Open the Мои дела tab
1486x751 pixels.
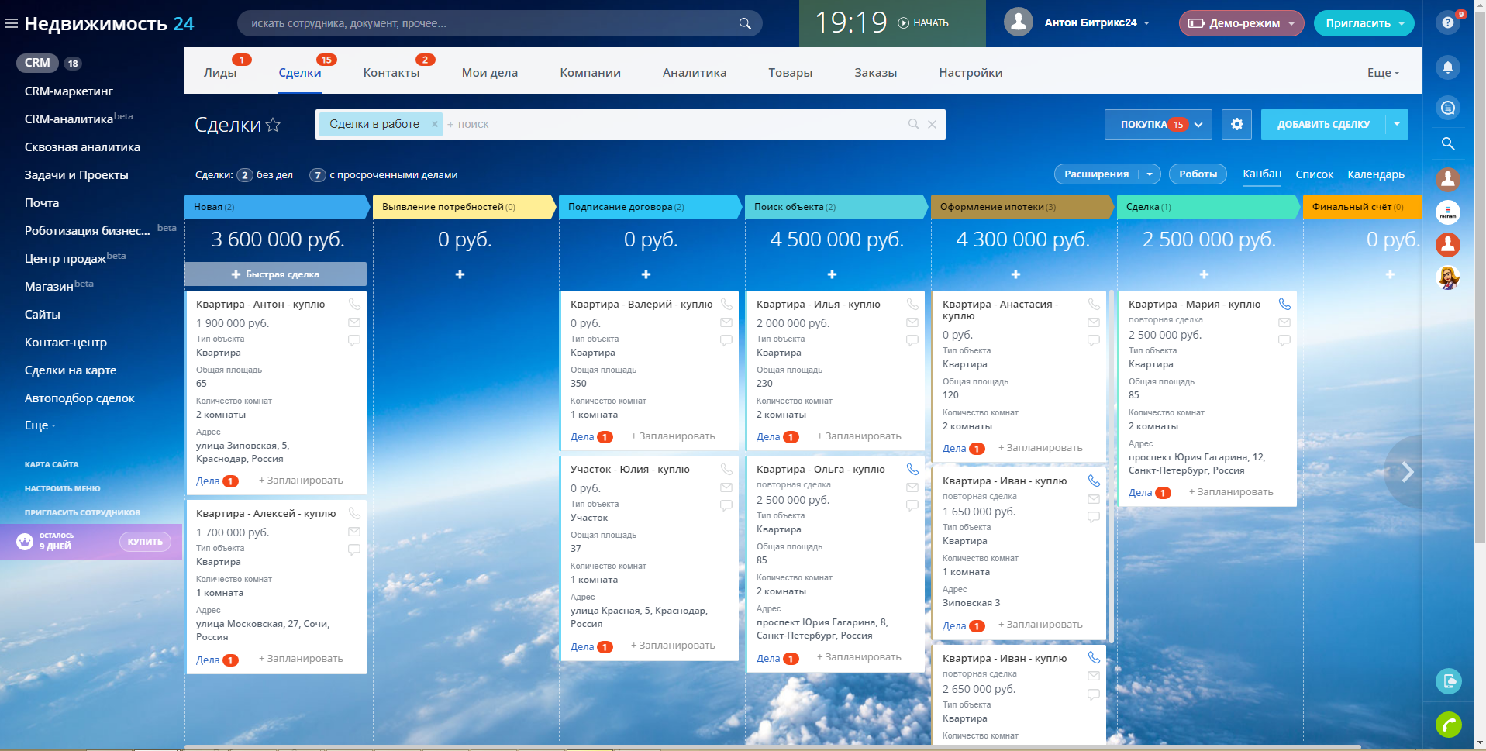[x=490, y=73]
